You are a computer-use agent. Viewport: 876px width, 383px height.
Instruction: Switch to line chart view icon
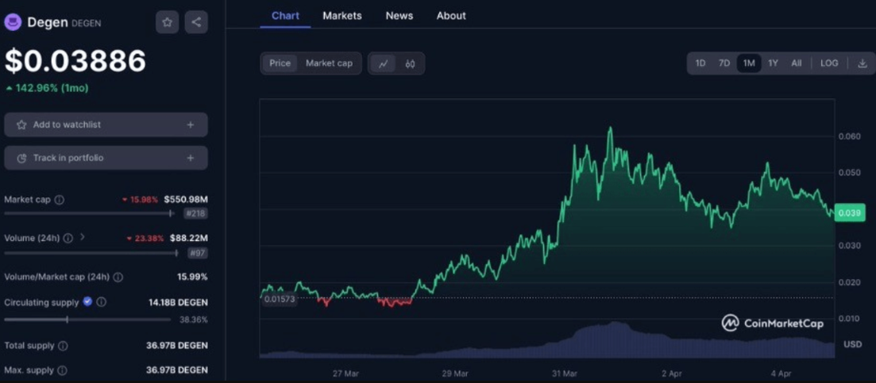(383, 63)
